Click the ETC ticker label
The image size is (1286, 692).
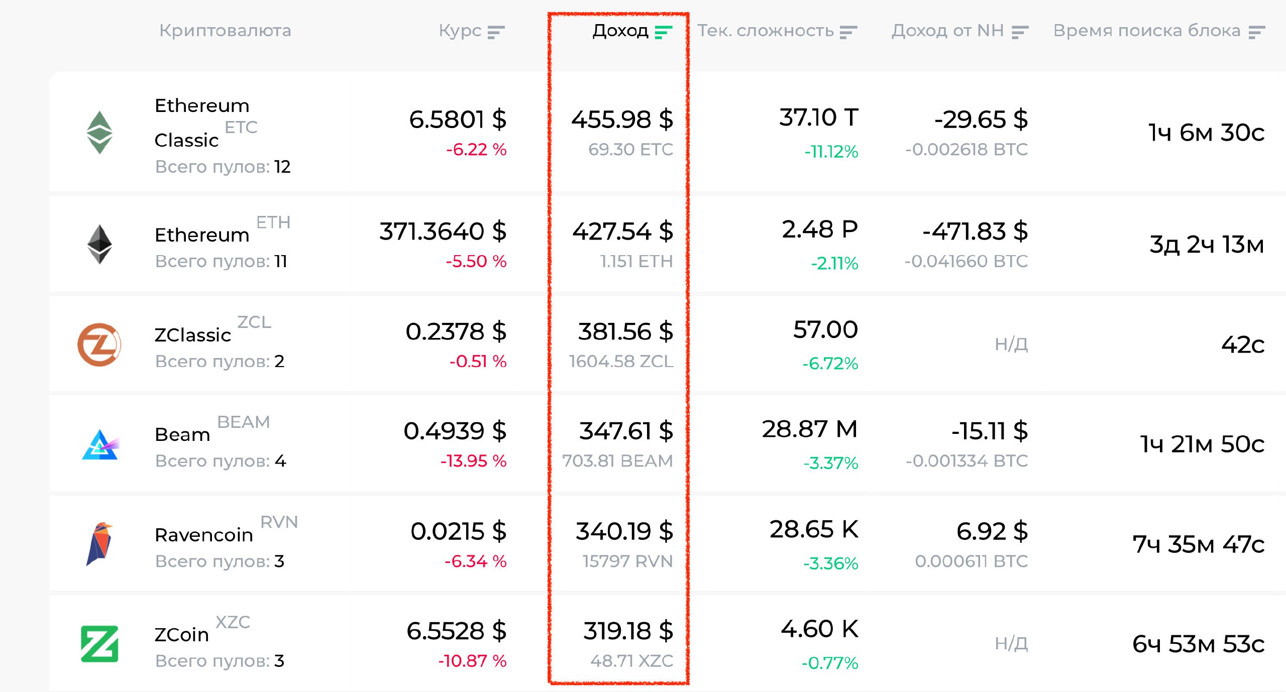[241, 128]
